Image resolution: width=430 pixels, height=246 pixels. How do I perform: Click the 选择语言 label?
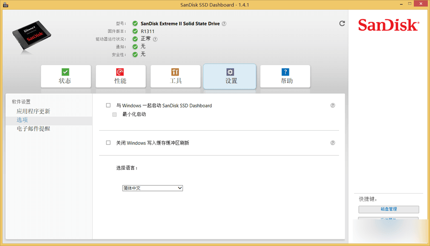click(x=127, y=168)
